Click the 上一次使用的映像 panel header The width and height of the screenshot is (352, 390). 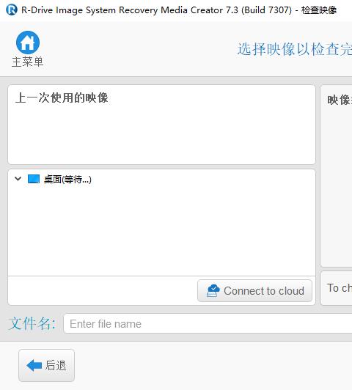click(62, 97)
